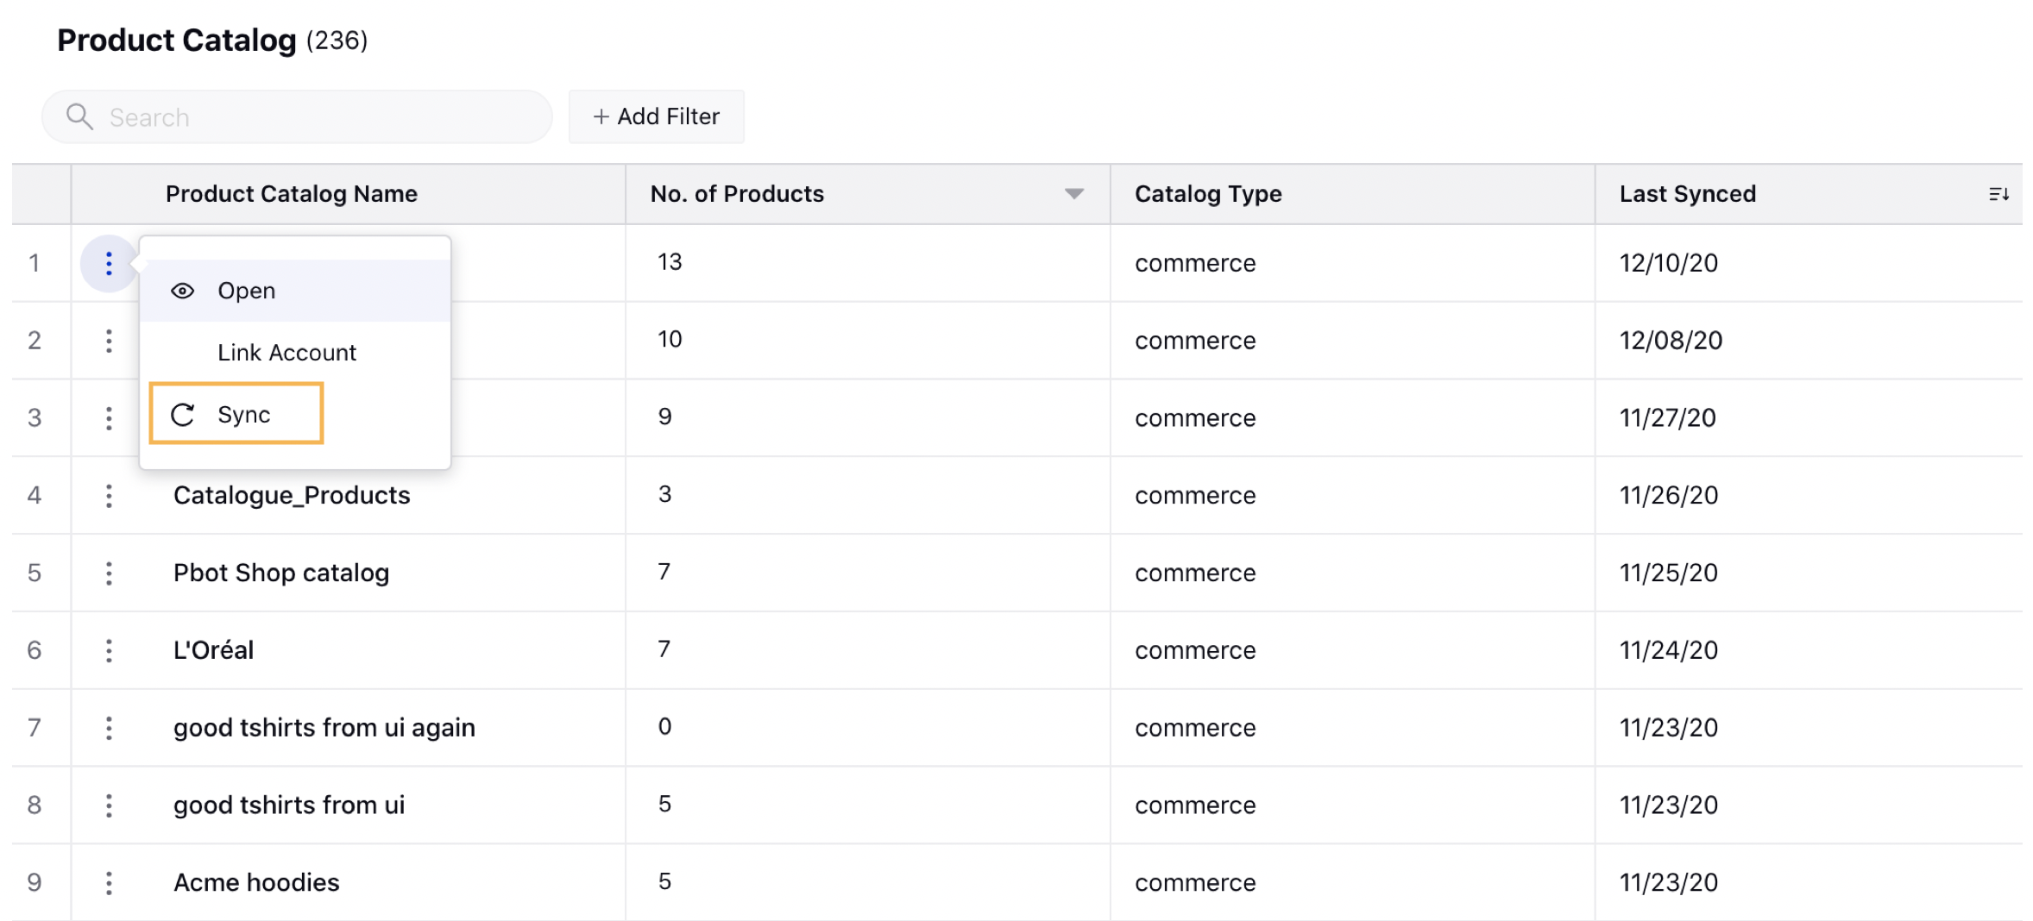Open three-dot menu for row 3
The width and height of the screenshot is (2033, 921).
109,418
